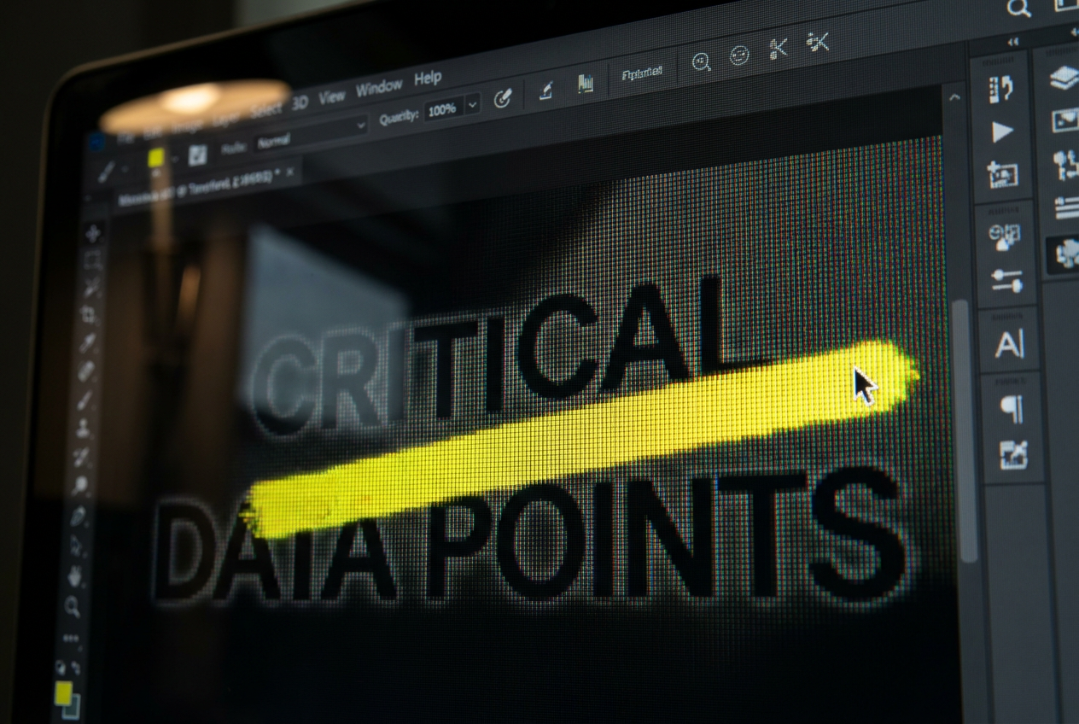Collapse the panel dock double arrows
1079x724 pixels.
[x=1013, y=42]
